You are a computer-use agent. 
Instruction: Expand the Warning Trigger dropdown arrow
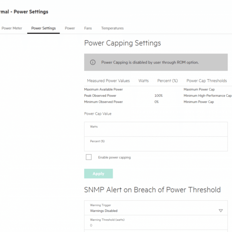pyautogui.click(x=221, y=211)
